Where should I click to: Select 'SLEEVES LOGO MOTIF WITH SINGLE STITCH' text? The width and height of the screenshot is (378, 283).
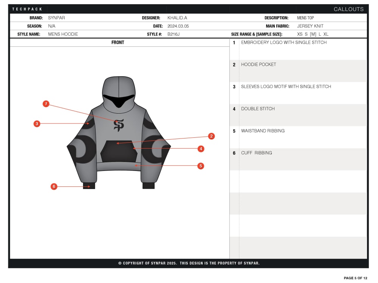(286, 87)
